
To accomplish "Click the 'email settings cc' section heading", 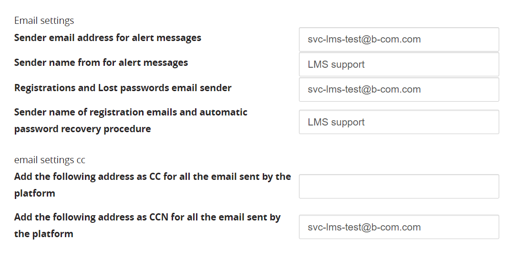I will [50, 160].
